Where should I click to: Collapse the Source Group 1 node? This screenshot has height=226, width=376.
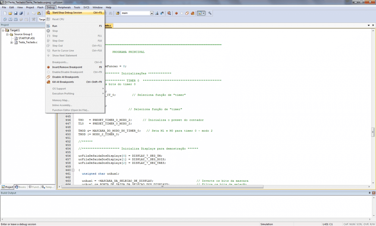click(7, 34)
